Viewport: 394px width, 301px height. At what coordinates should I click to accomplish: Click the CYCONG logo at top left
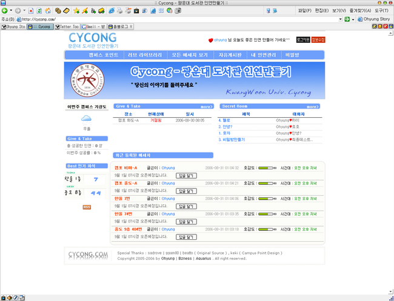coord(92,38)
